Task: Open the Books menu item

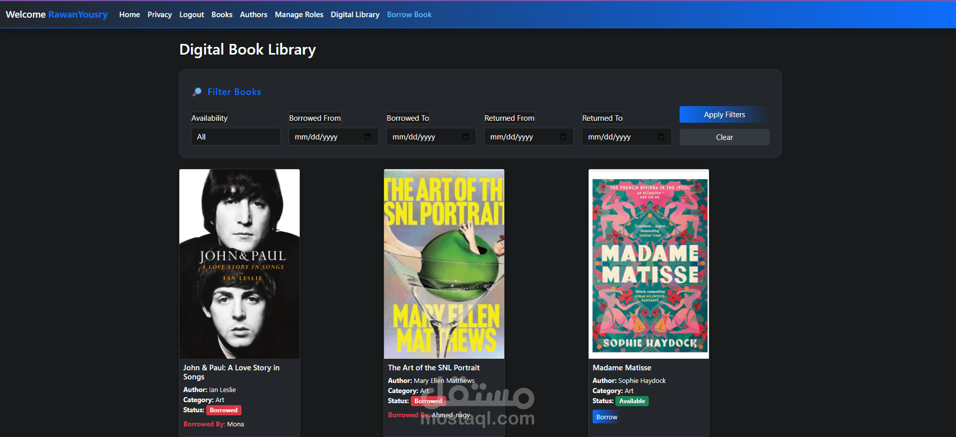Action: (x=222, y=15)
